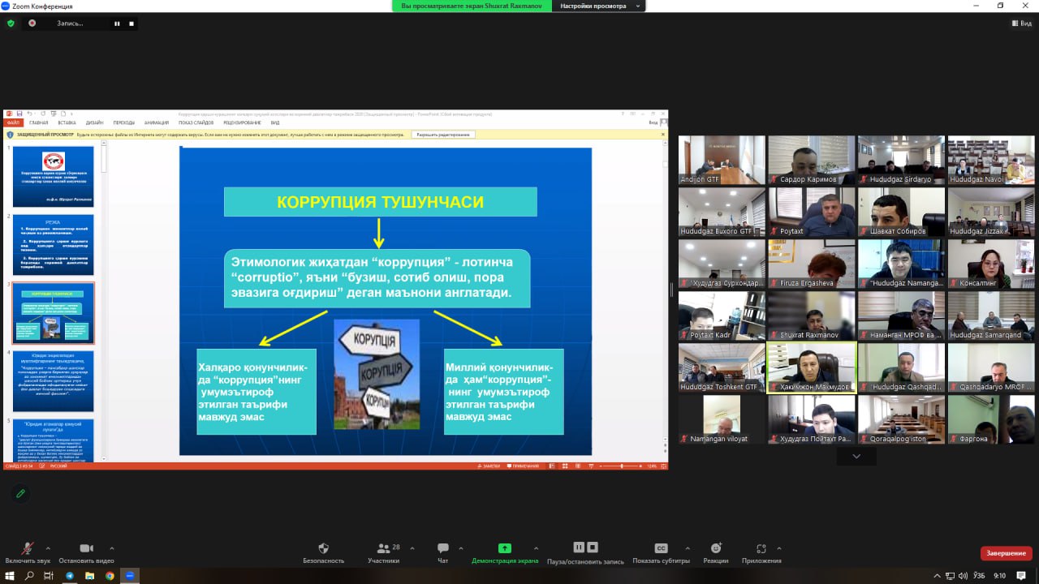
Task: Click the red Завершение button
Action: [1007, 553]
